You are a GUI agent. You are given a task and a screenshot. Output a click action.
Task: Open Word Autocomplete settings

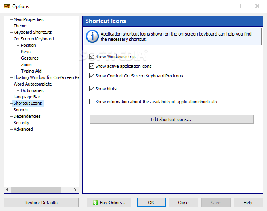point(33,84)
